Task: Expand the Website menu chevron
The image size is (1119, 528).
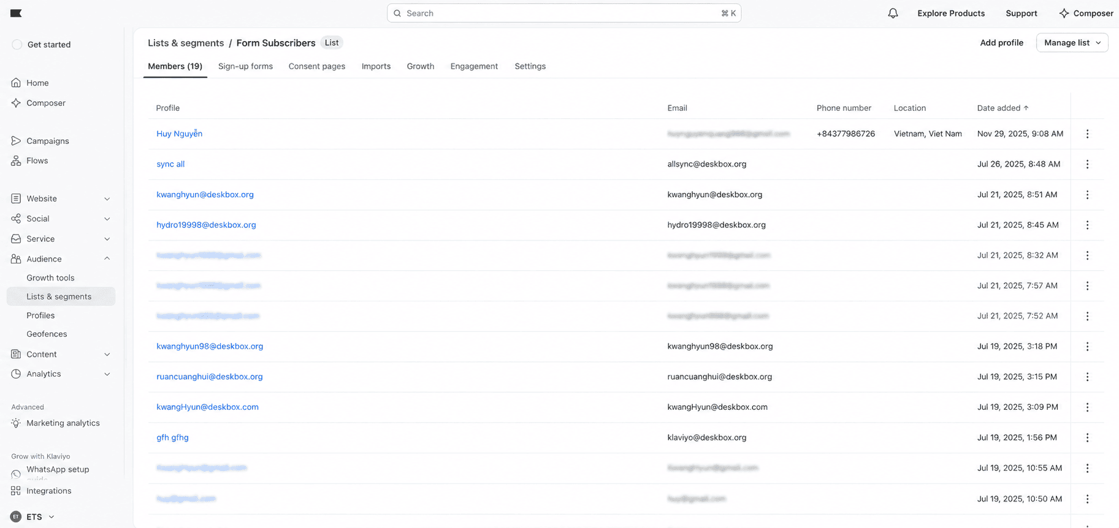Action: coord(107,199)
